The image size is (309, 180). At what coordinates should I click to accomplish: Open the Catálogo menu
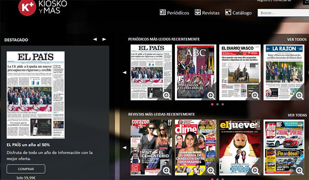[x=238, y=12]
